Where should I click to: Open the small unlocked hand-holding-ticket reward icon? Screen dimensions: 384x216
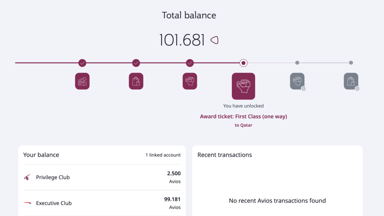pyautogui.click(x=190, y=81)
